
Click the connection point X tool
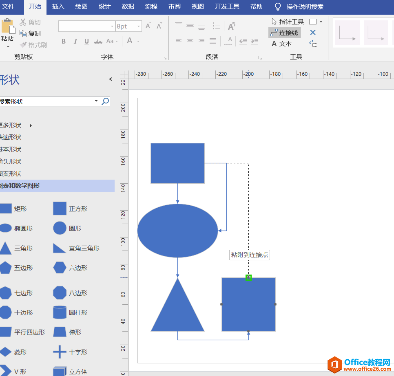pos(313,33)
